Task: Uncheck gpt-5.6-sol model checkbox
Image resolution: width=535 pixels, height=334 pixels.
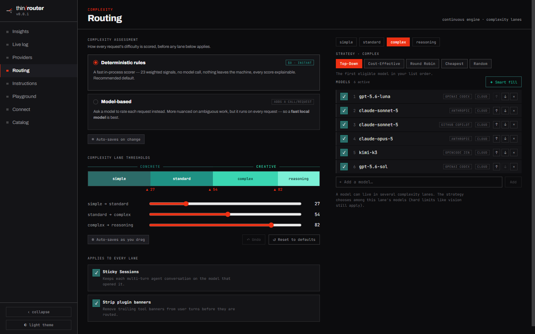Action: (344, 167)
